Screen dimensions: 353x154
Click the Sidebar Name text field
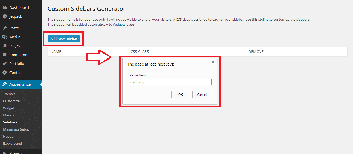tap(169, 82)
